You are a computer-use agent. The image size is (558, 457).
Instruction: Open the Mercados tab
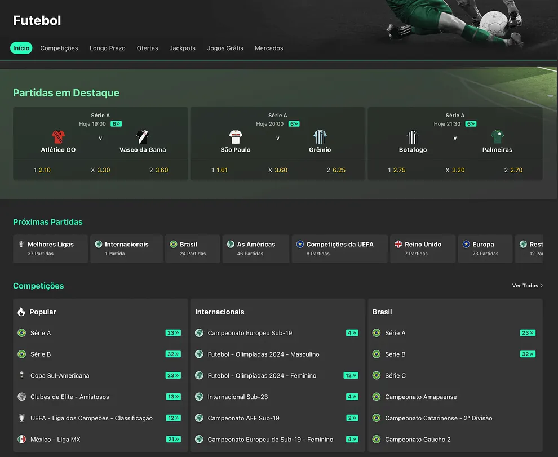269,48
